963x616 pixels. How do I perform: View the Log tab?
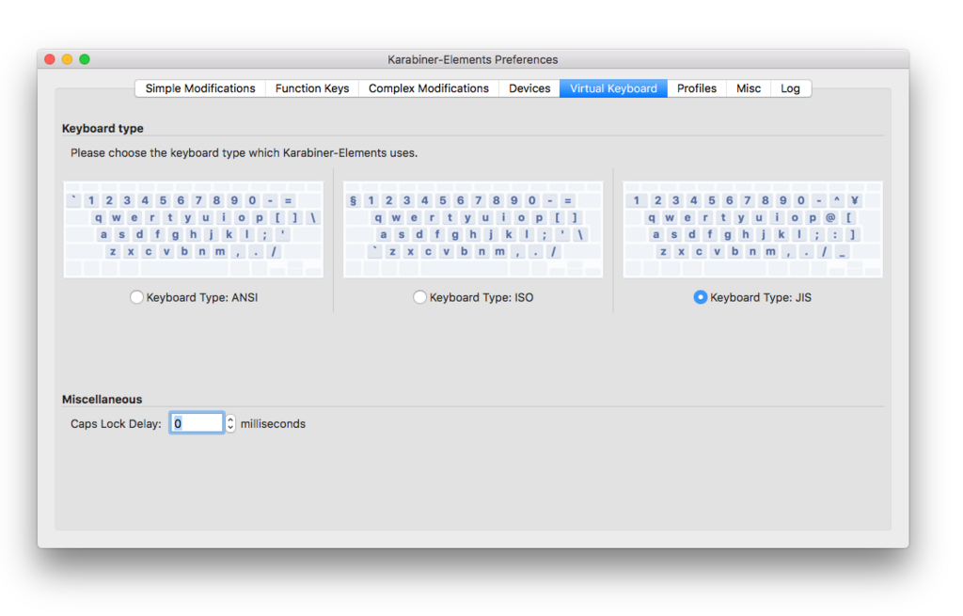790,88
